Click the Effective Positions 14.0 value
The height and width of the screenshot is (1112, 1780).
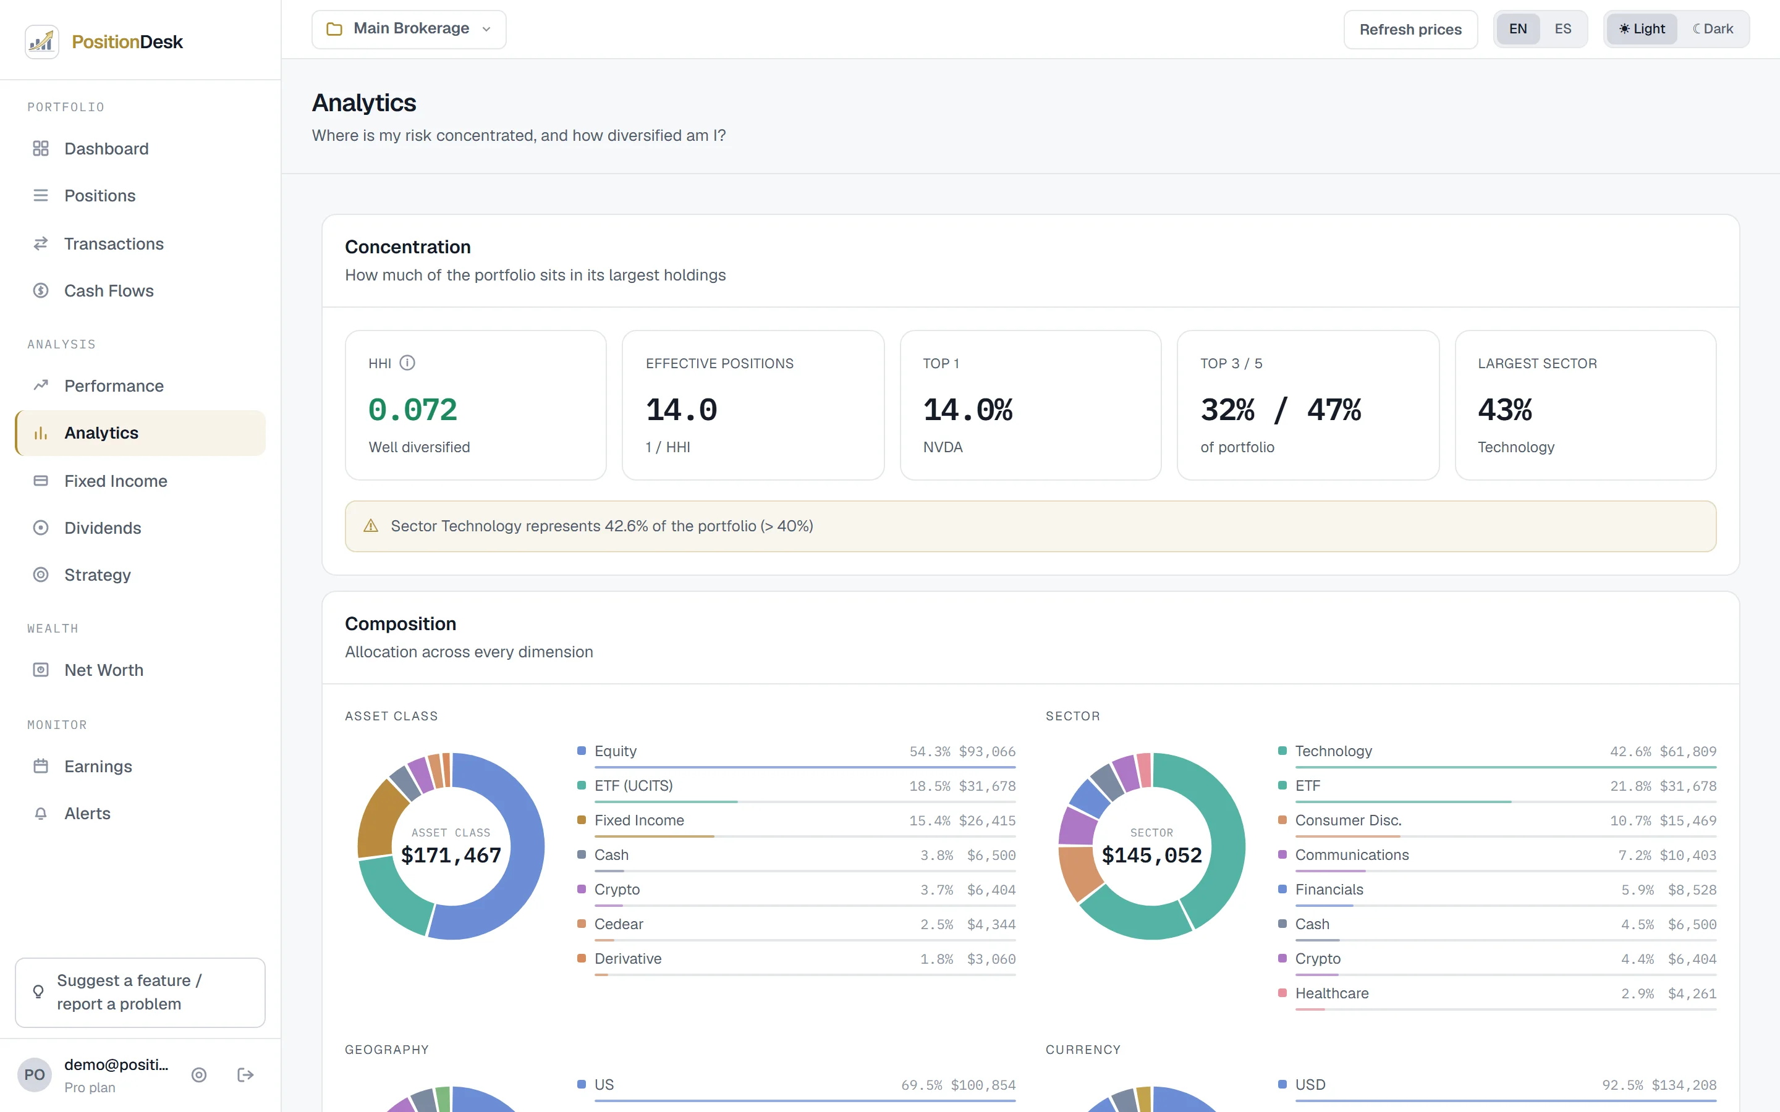pos(681,410)
